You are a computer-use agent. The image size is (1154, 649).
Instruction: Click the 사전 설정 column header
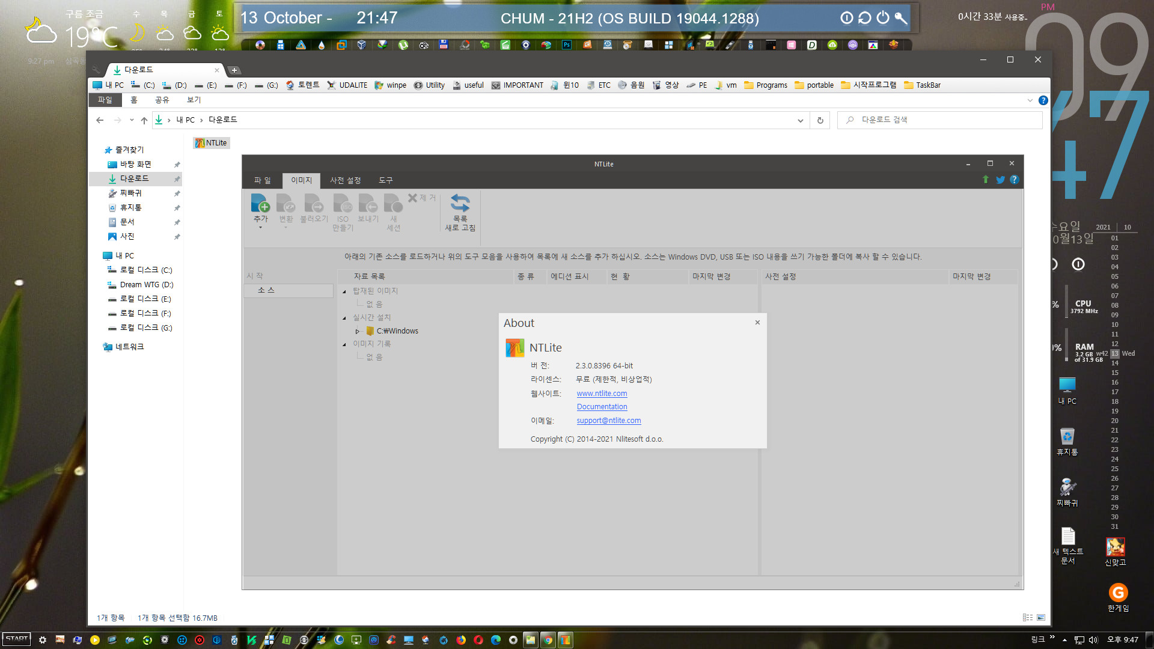(855, 276)
